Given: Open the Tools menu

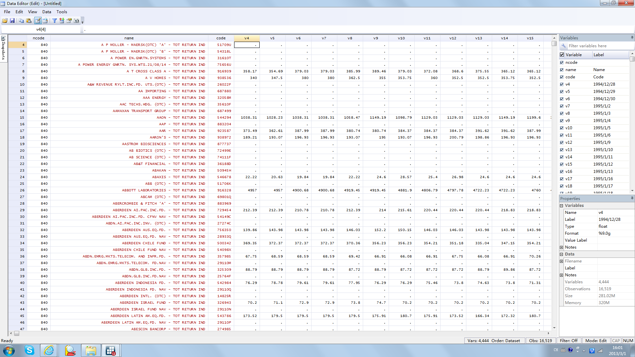Looking at the screenshot, I should pos(62,12).
